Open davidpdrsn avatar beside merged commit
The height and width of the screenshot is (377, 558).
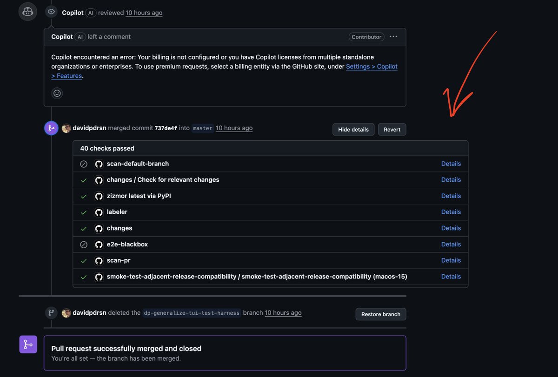66,128
